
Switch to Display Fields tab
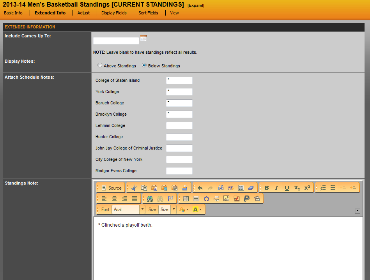[114, 13]
